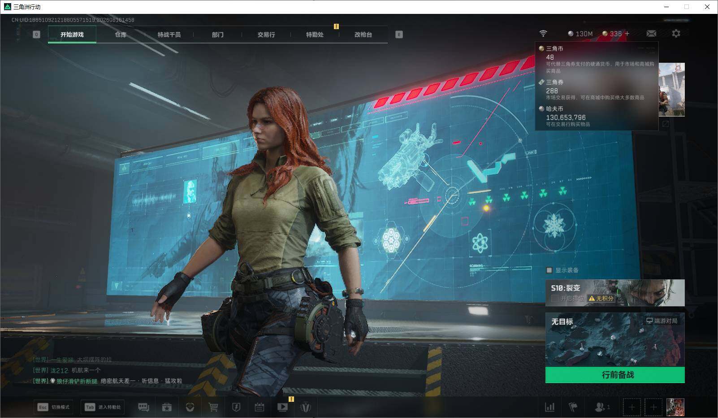
Task: Click the Tab 进入特勤处 button
Action: (x=103, y=407)
